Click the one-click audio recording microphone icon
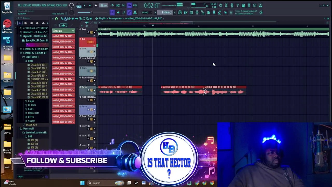332x187 pixels. 232,5
